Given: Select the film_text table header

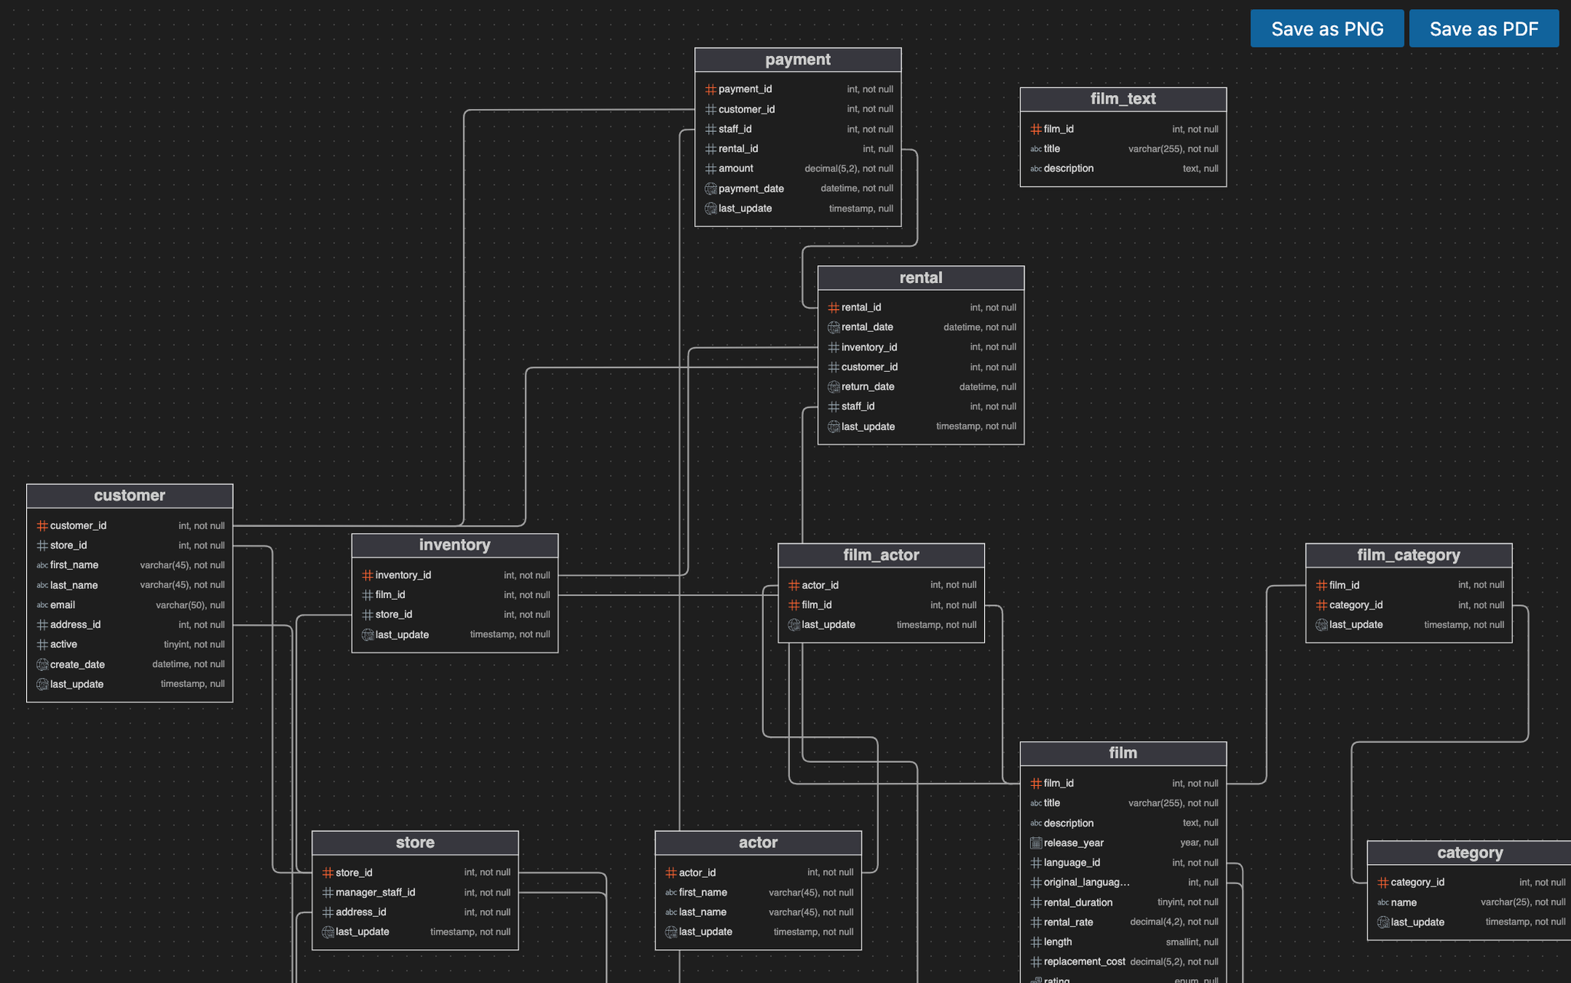Looking at the screenshot, I should point(1123,99).
